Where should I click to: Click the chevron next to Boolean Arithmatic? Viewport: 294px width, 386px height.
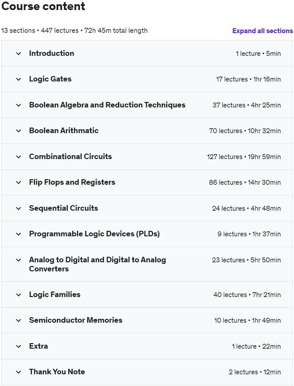[18, 131]
